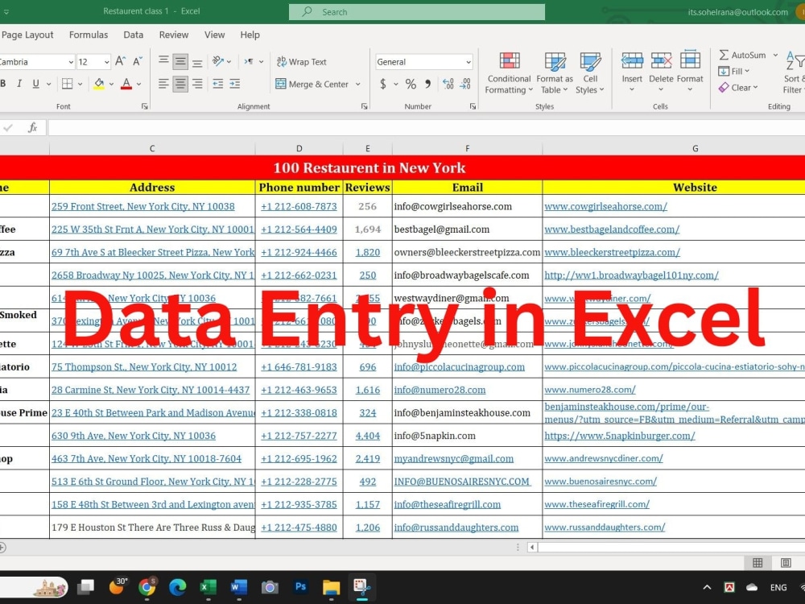Open www.cowgirlseahorse.com/ link
Image resolution: width=805 pixels, height=604 pixels.
[605, 206]
